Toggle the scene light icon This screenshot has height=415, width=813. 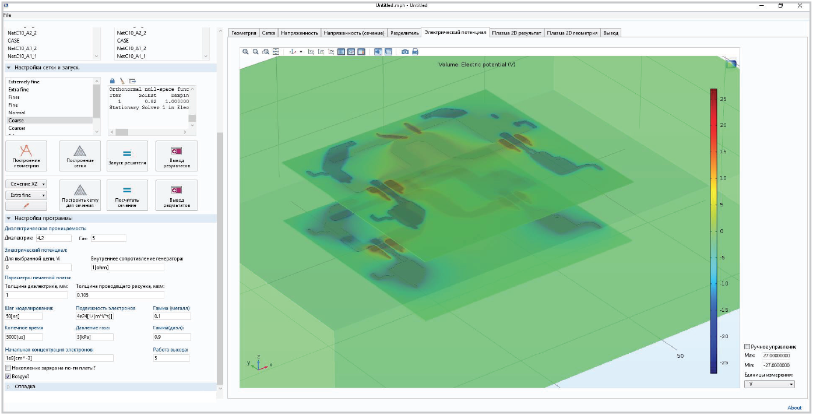coord(378,52)
